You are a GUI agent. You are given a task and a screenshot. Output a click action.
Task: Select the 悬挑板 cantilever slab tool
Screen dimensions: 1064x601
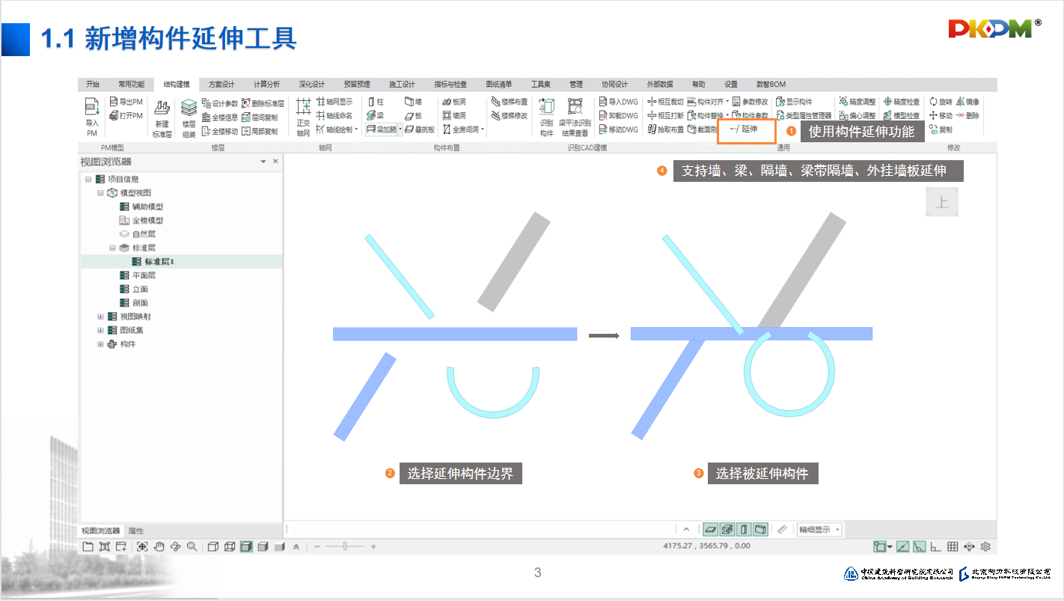420,129
